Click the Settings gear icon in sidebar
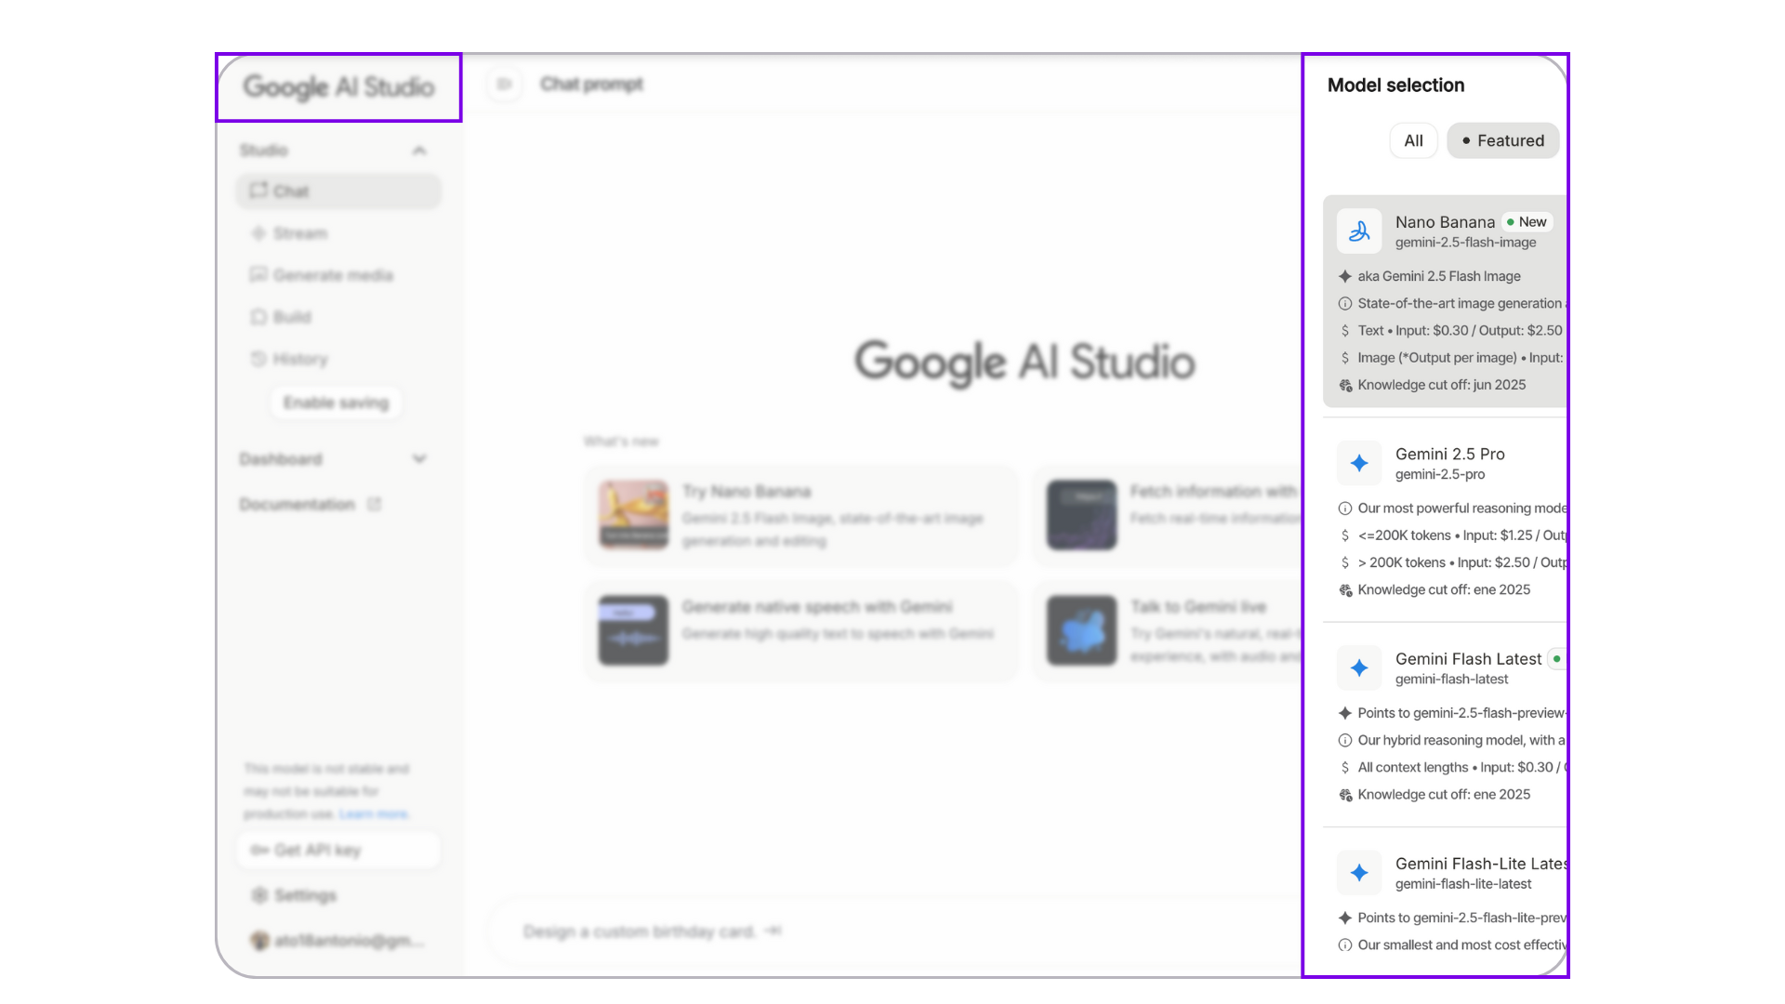Screen dimensions: 1785x1004 tap(259, 895)
